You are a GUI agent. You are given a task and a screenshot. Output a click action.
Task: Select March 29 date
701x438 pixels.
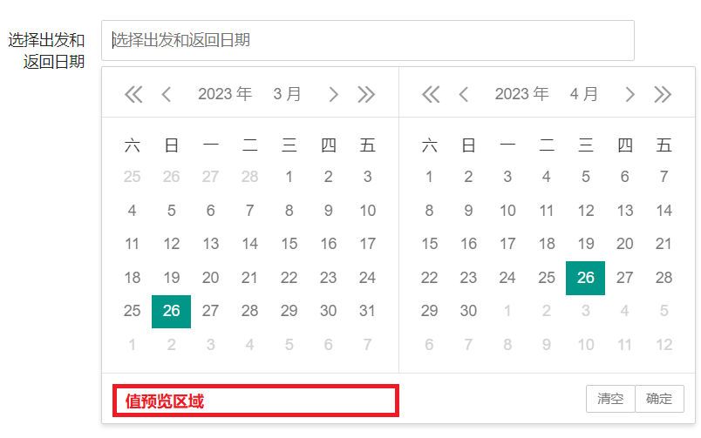click(x=289, y=311)
